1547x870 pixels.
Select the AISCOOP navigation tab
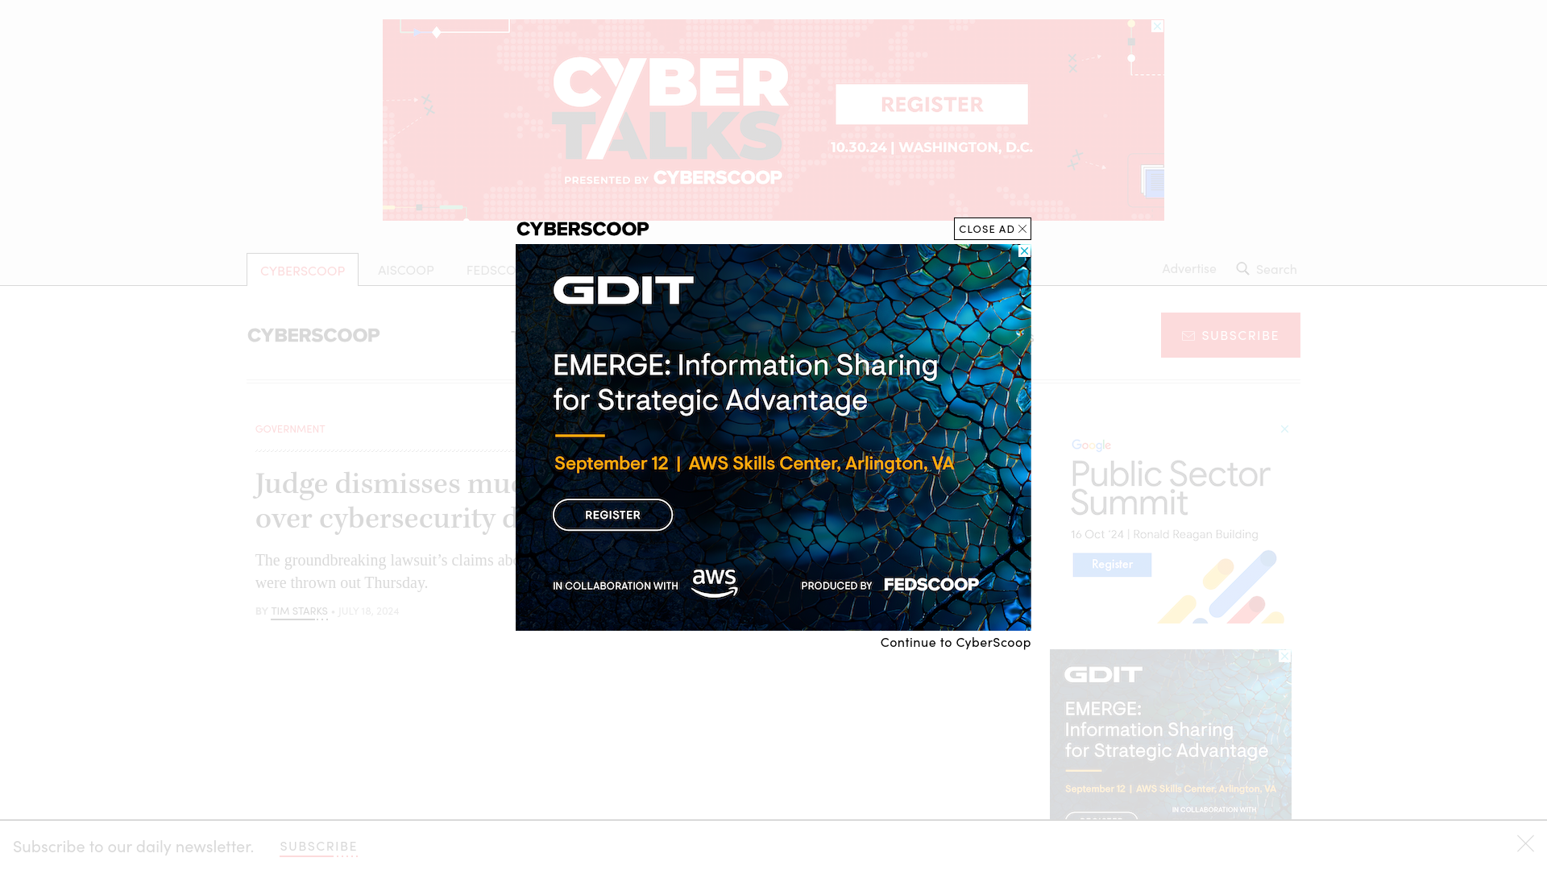404,270
